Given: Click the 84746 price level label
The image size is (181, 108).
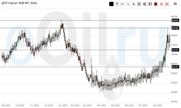Looking at the screenshot, I should [x=175, y=28].
